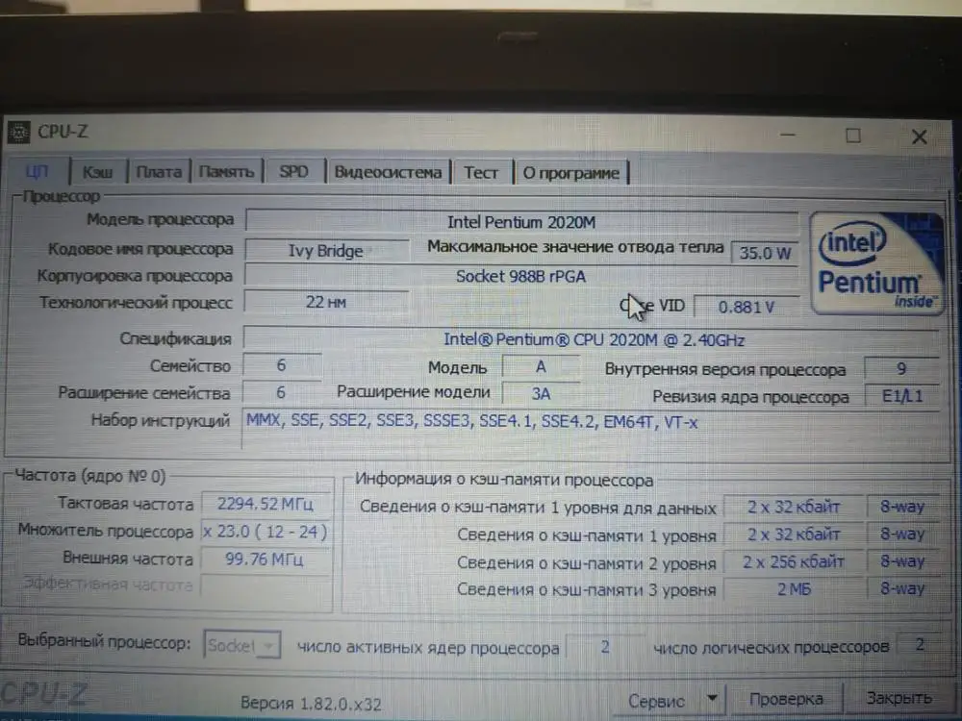Click the Расширение модели value 3A

541,393
